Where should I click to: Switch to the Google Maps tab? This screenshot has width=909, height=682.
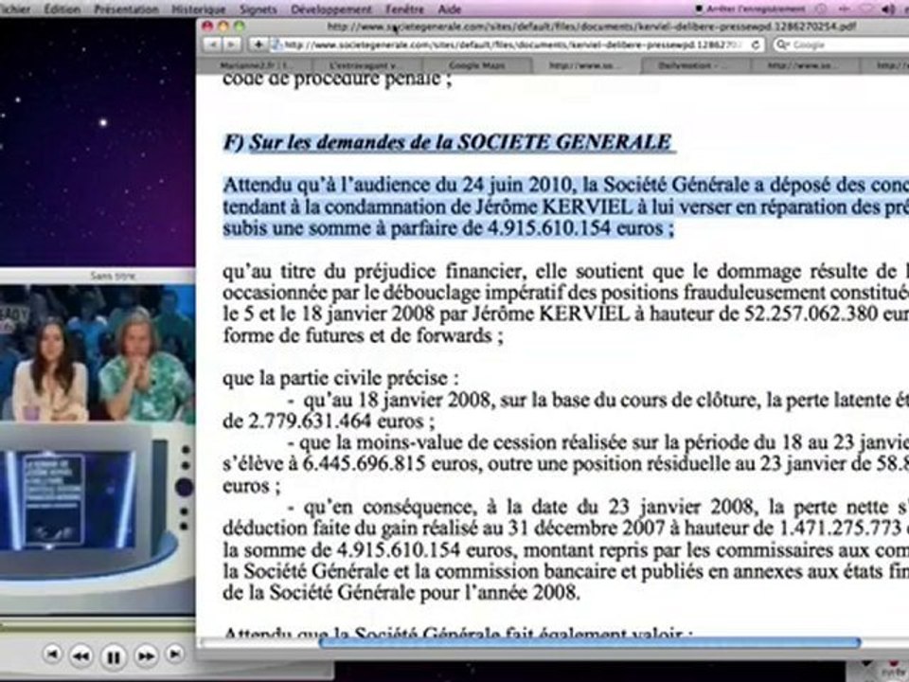(476, 65)
